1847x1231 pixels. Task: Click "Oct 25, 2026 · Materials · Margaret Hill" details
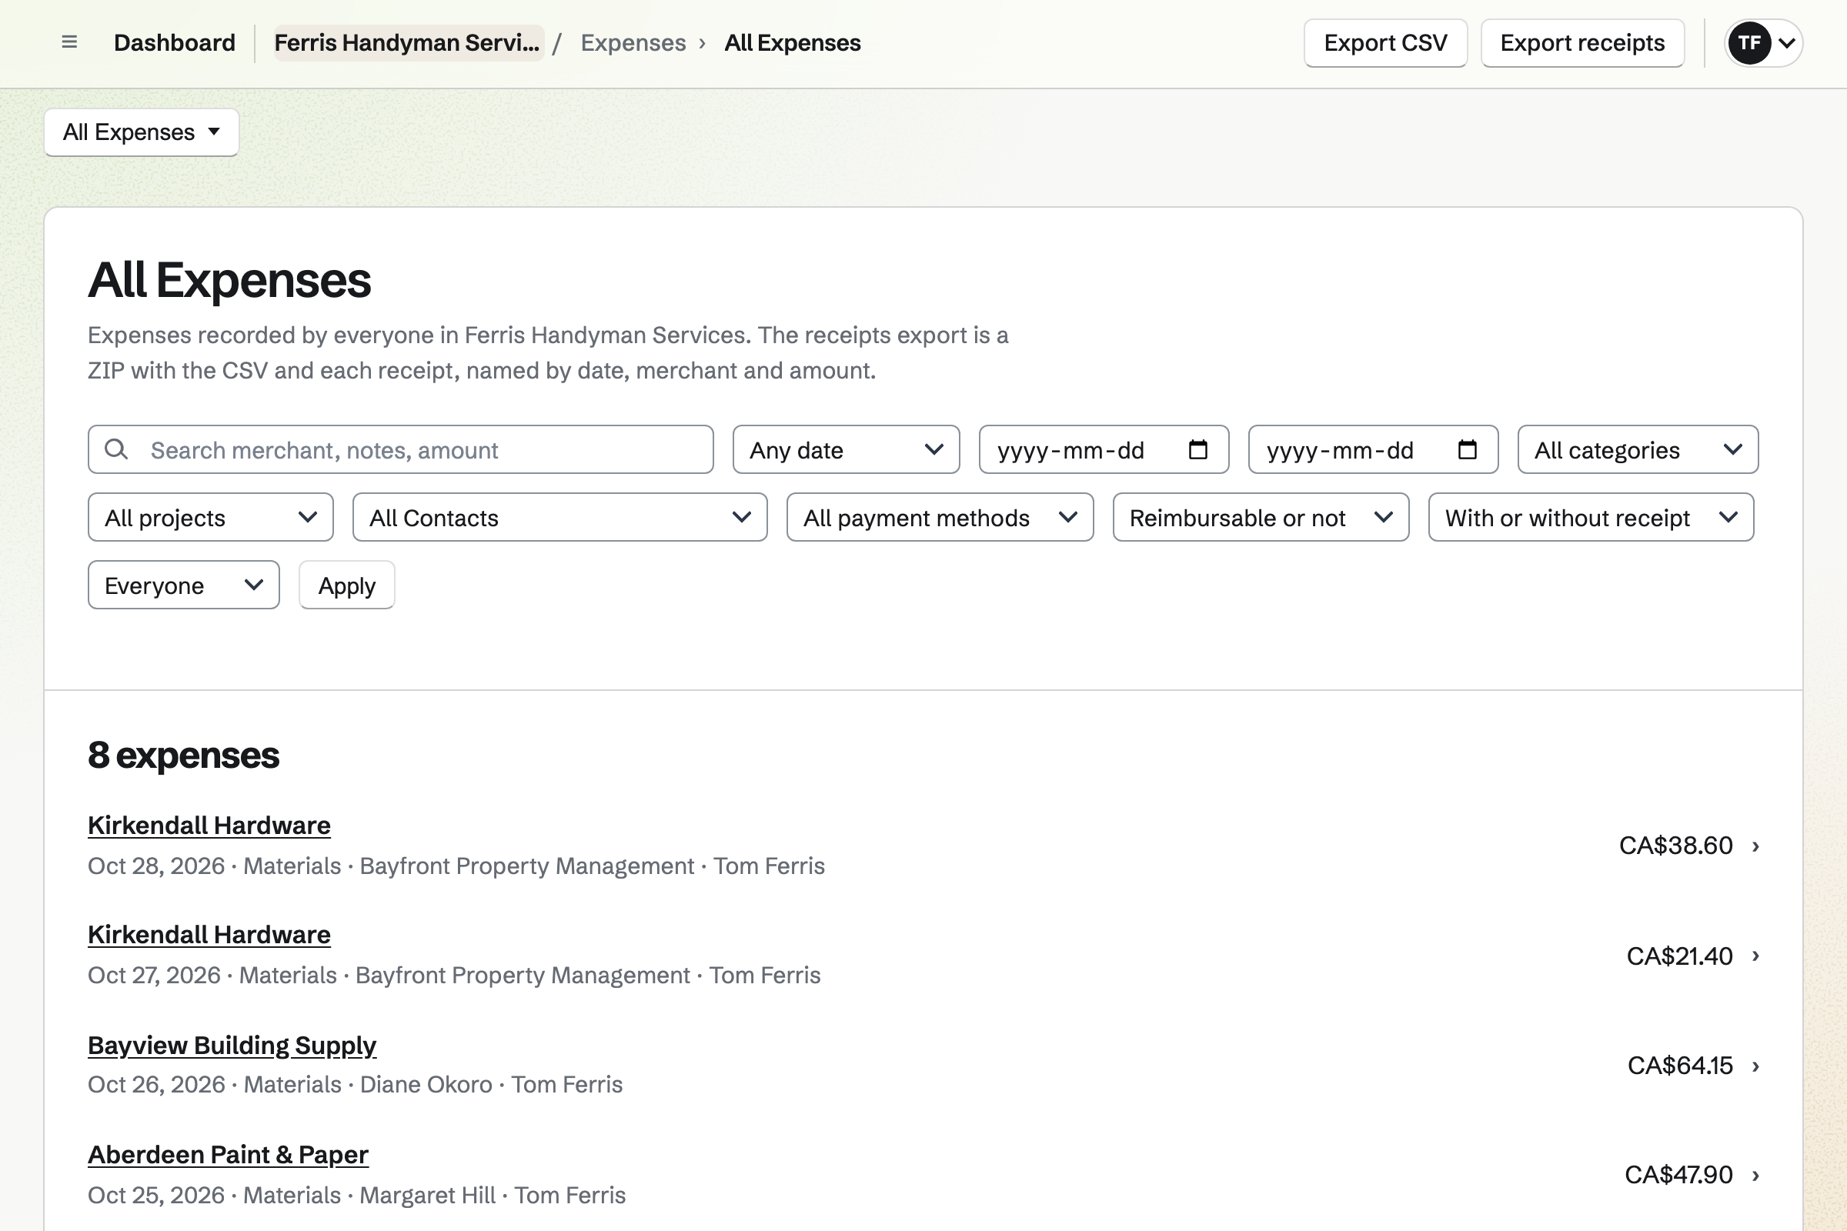coord(292,1195)
